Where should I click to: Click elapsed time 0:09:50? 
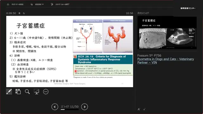tap(11, 13)
